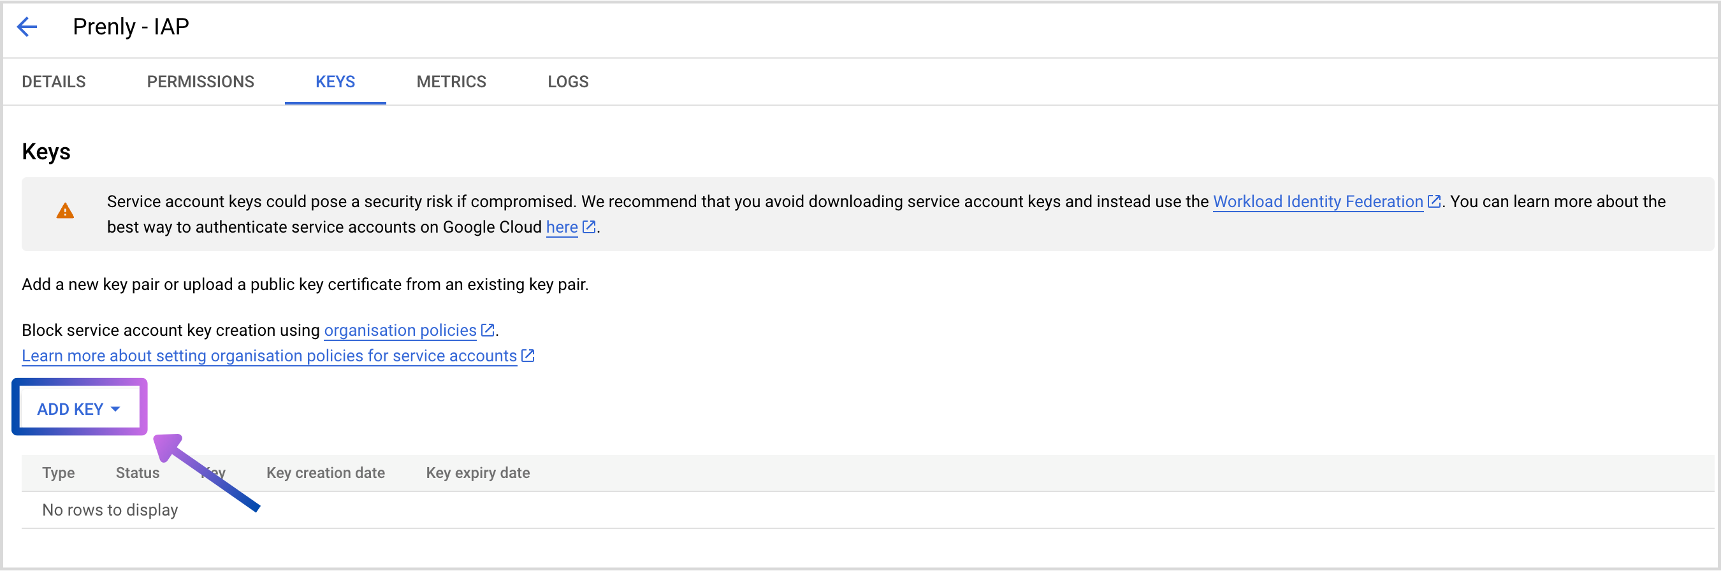Open Learn more about setting organisation policies
Viewport: 1721px width, 571px height.
(269, 356)
